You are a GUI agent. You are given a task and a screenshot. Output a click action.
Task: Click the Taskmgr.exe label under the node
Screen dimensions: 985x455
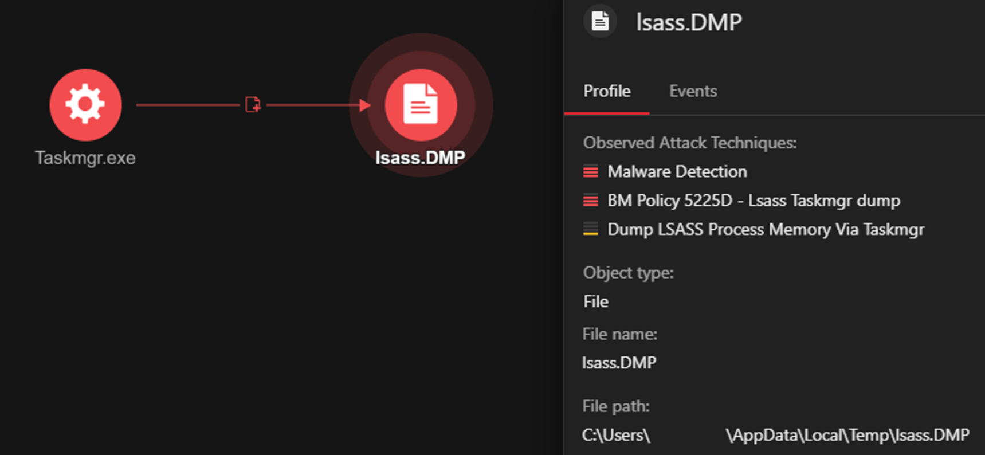[x=85, y=158]
